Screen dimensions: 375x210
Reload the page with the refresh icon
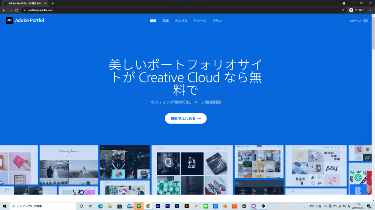pos(17,10)
